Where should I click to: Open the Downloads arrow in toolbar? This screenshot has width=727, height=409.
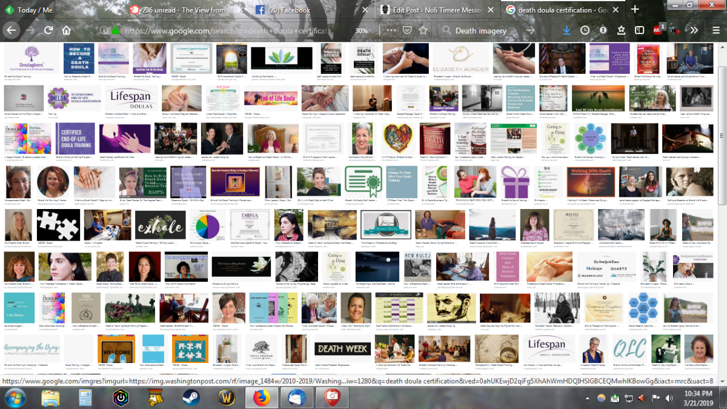tap(567, 30)
